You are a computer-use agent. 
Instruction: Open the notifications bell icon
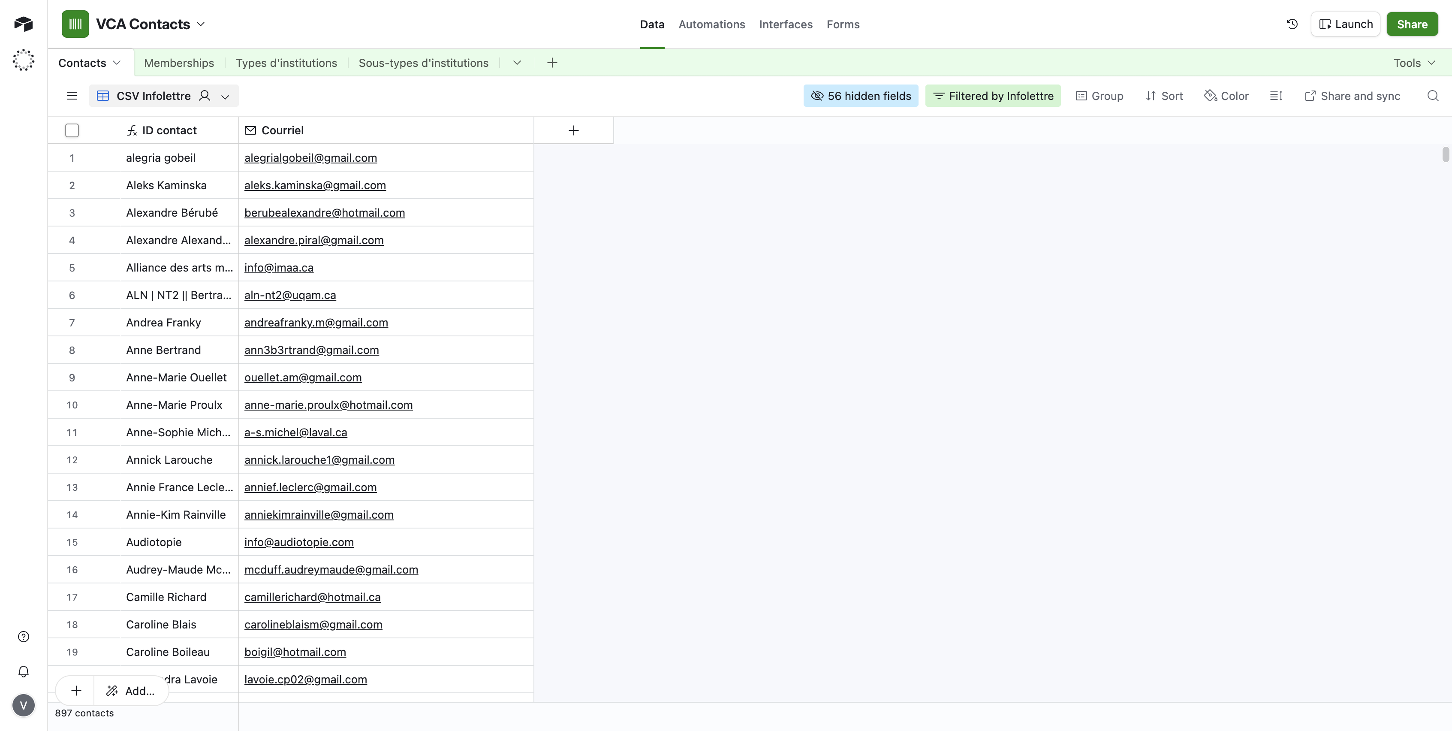(24, 671)
